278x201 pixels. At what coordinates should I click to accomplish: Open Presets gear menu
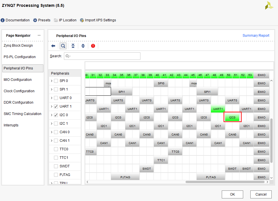coord(42,20)
